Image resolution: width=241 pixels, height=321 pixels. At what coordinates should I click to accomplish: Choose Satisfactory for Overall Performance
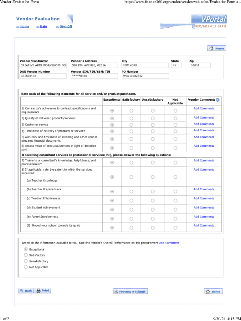click(26, 255)
